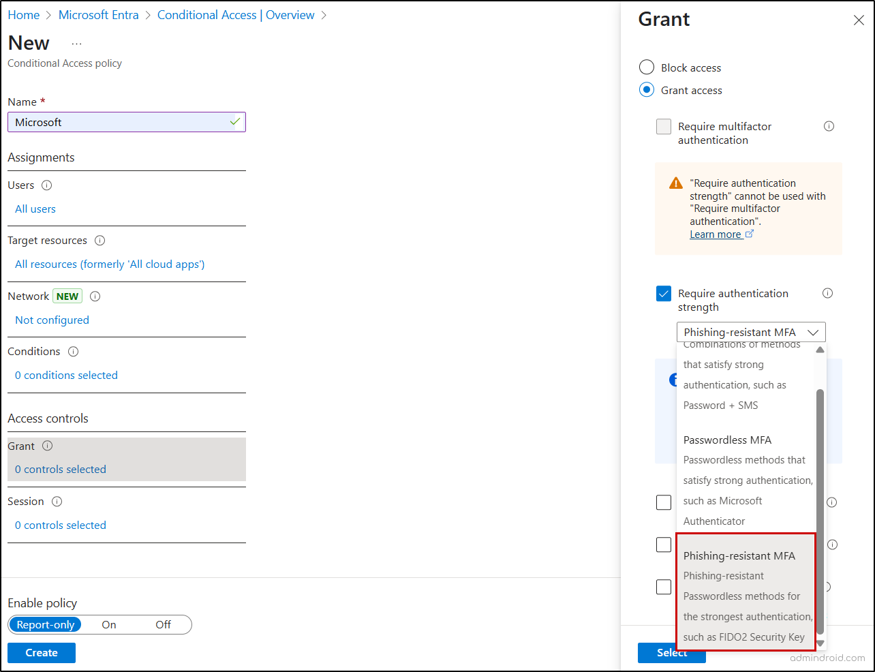This screenshot has height=672, width=875.
Task: Click info icon for Require authentication strength
Action: [827, 293]
